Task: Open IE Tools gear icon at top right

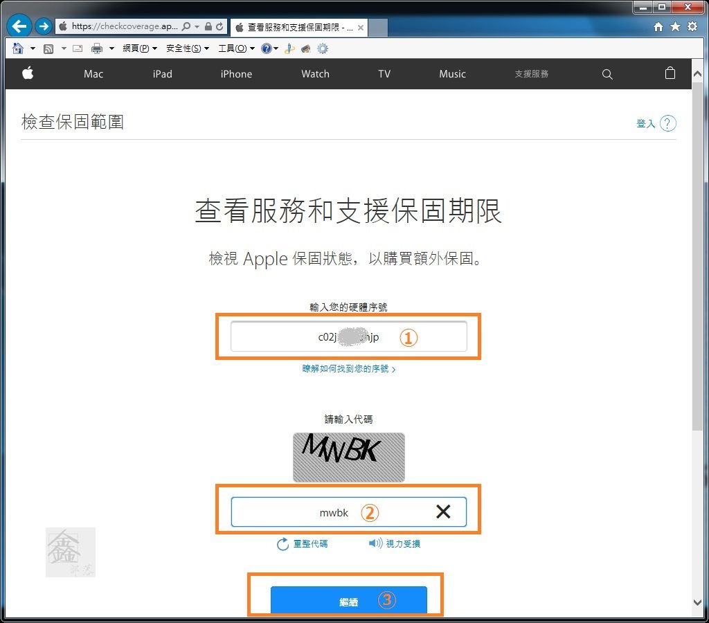Action: [x=692, y=27]
